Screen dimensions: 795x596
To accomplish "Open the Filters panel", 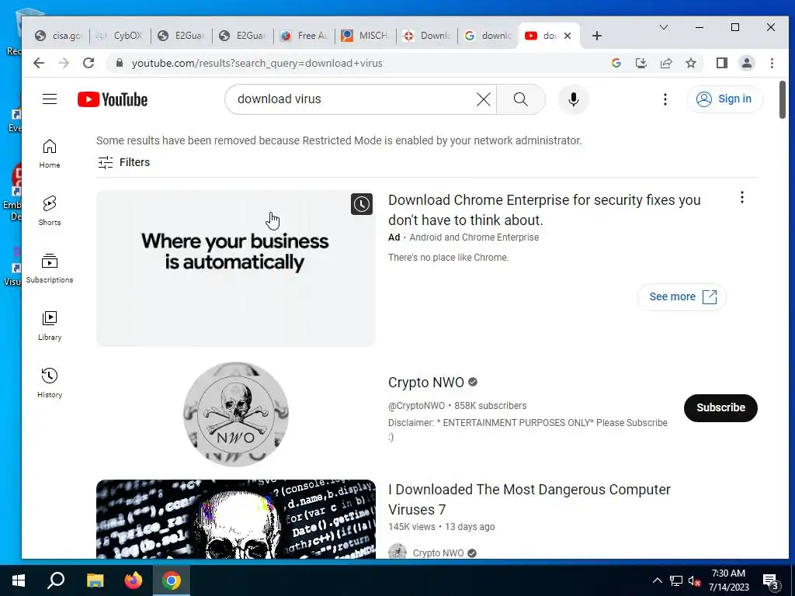I will [x=123, y=162].
